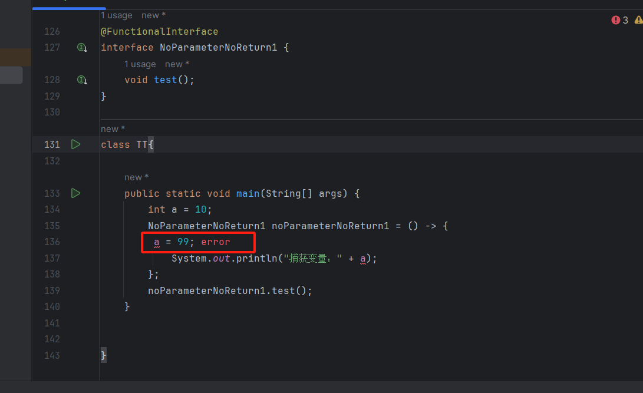
Task: Click the closing brace on line 143
Action: tap(104, 355)
